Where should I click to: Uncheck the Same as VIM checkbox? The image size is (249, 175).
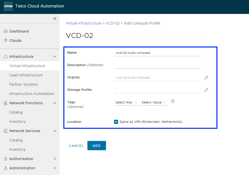(x=116, y=122)
